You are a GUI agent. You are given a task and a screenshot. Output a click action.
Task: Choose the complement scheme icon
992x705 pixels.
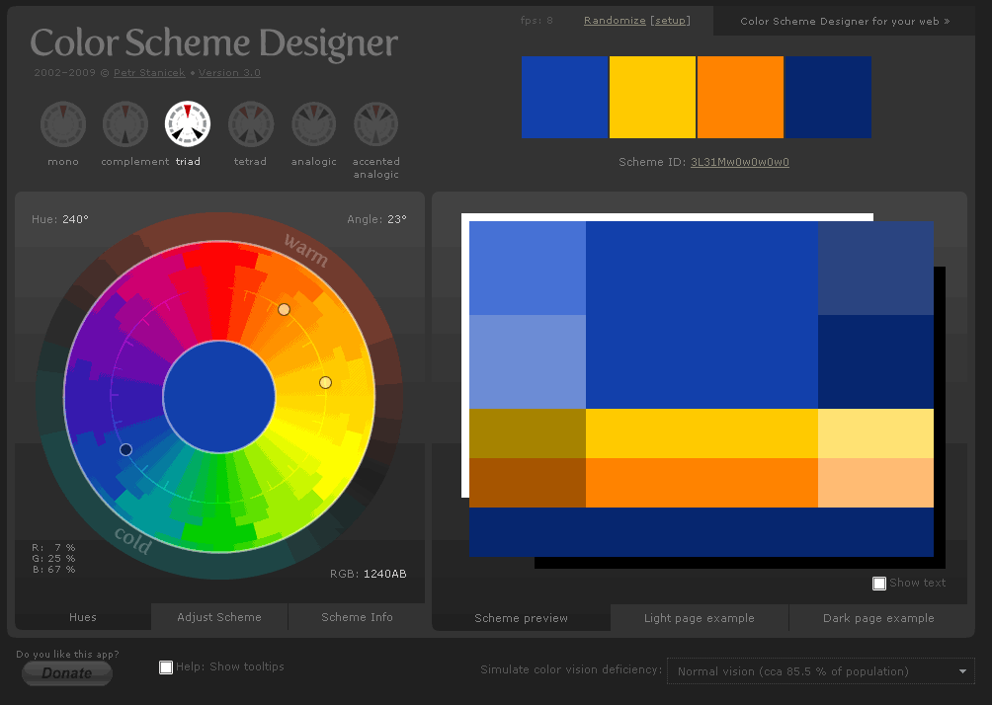(125, 124)
